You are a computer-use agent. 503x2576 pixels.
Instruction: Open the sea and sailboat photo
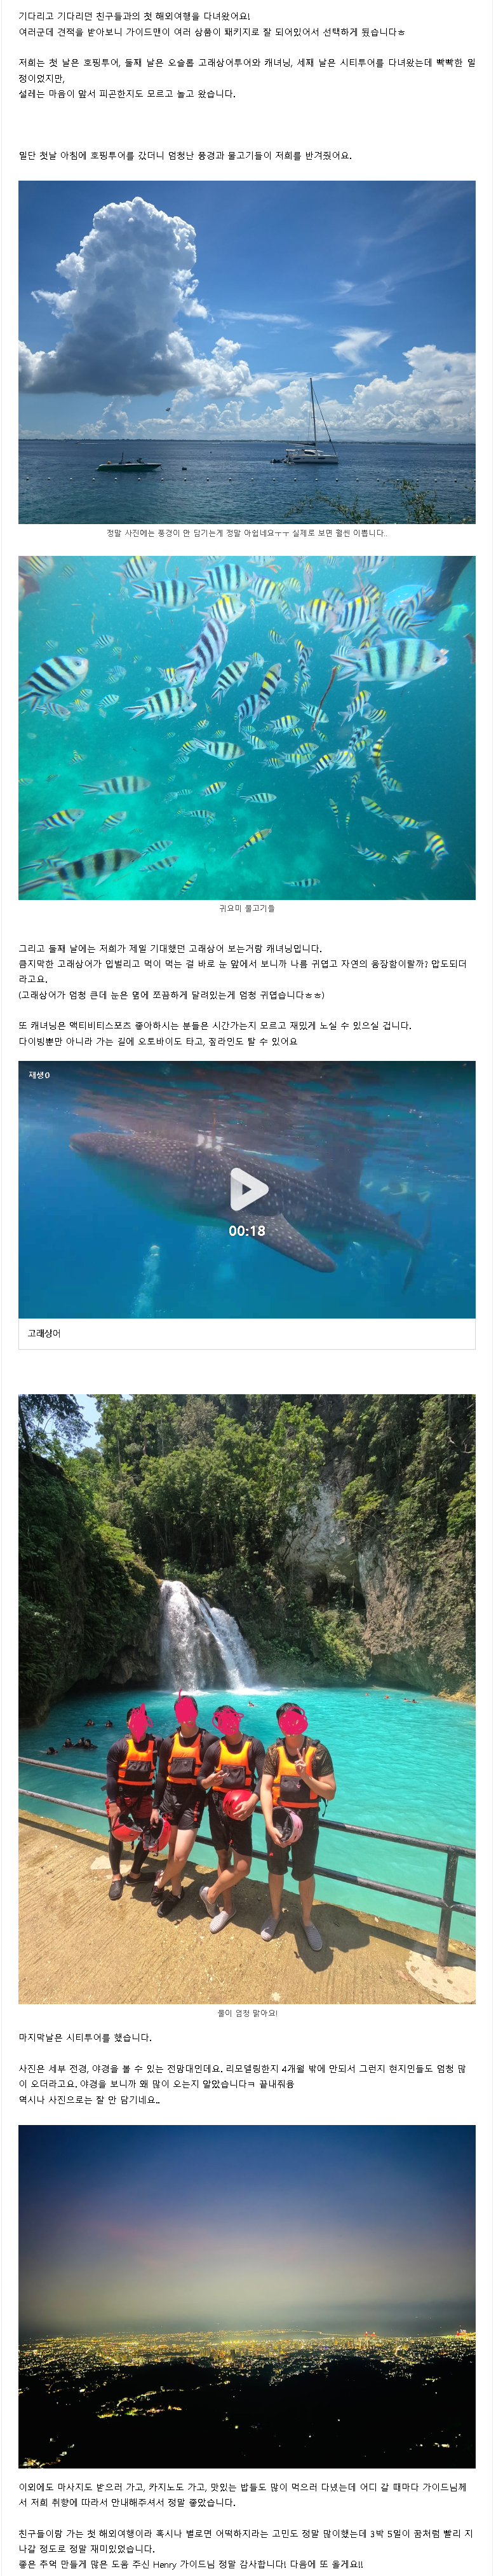[x=246, y=352]
